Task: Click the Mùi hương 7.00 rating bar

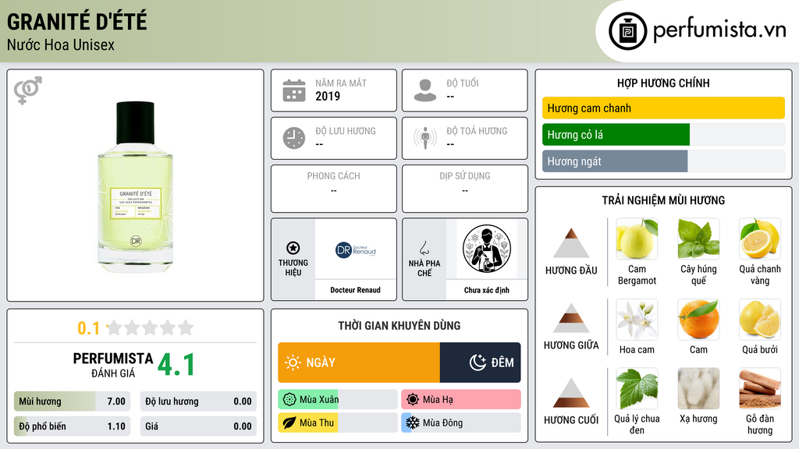Action: click(x=72, y=401)
